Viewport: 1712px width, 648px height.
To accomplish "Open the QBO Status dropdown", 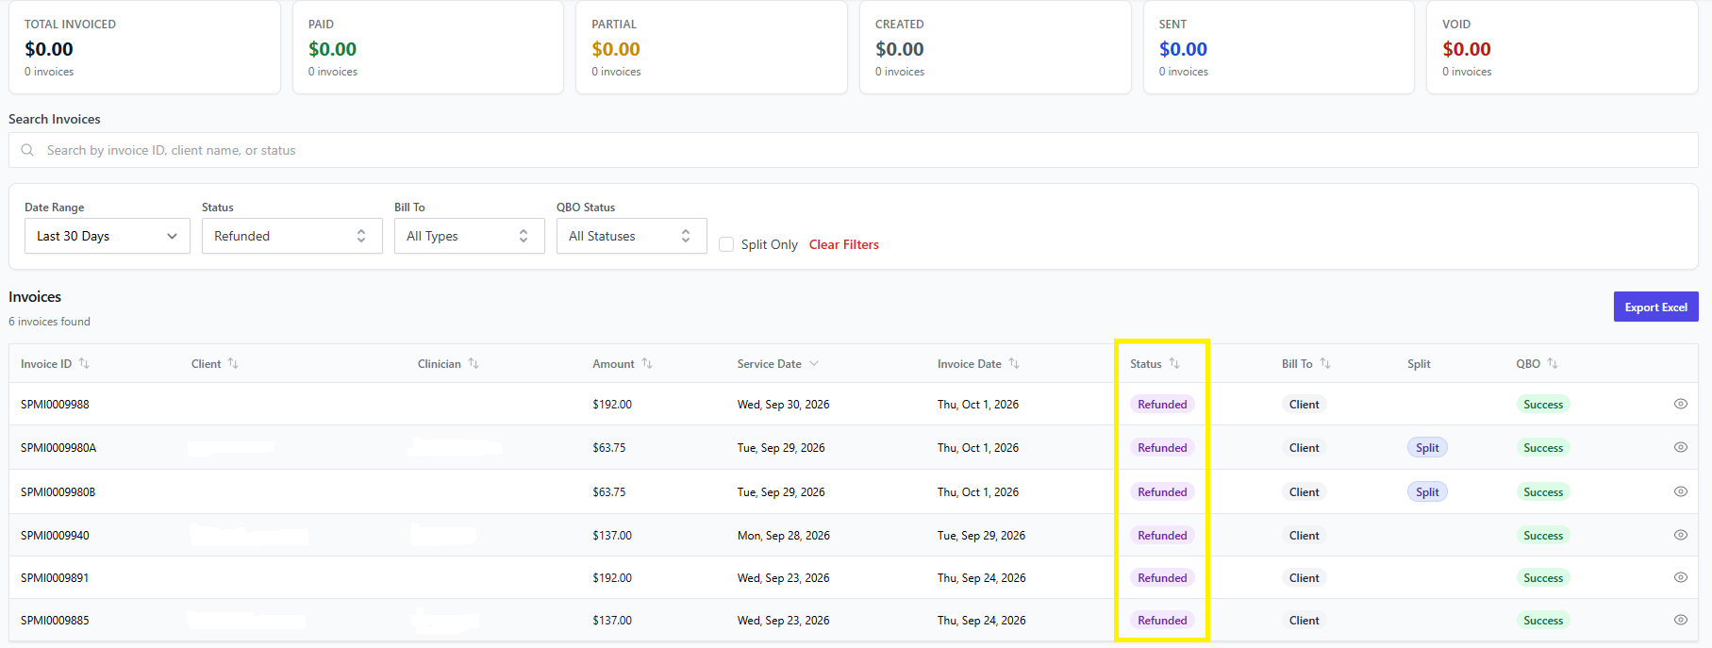I will [x=632, y=236].
